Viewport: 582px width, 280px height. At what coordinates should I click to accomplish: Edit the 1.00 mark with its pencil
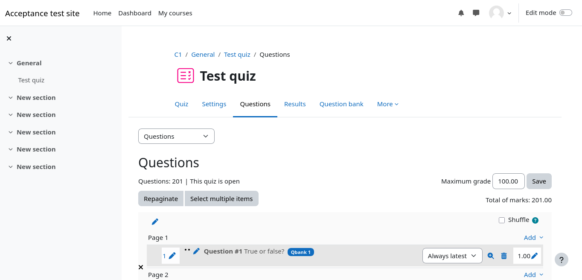[x=534, y=256]
